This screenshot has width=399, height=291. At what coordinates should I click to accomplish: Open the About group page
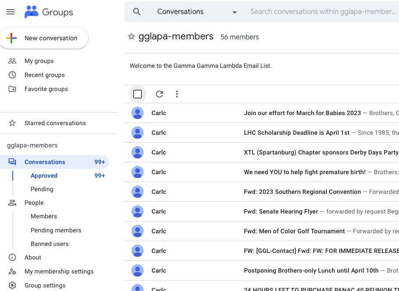[x=33, y=257]
